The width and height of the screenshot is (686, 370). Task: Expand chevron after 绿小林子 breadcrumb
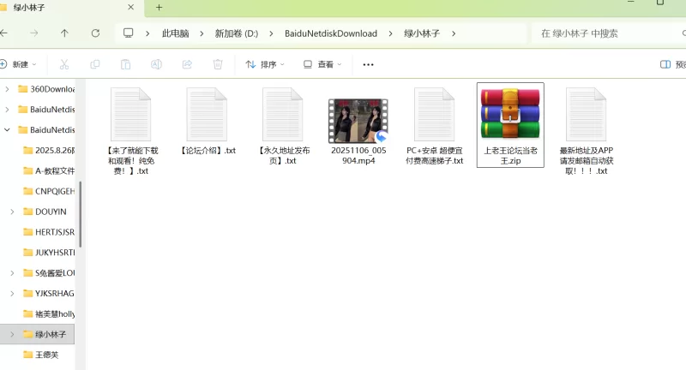[454, 33]
